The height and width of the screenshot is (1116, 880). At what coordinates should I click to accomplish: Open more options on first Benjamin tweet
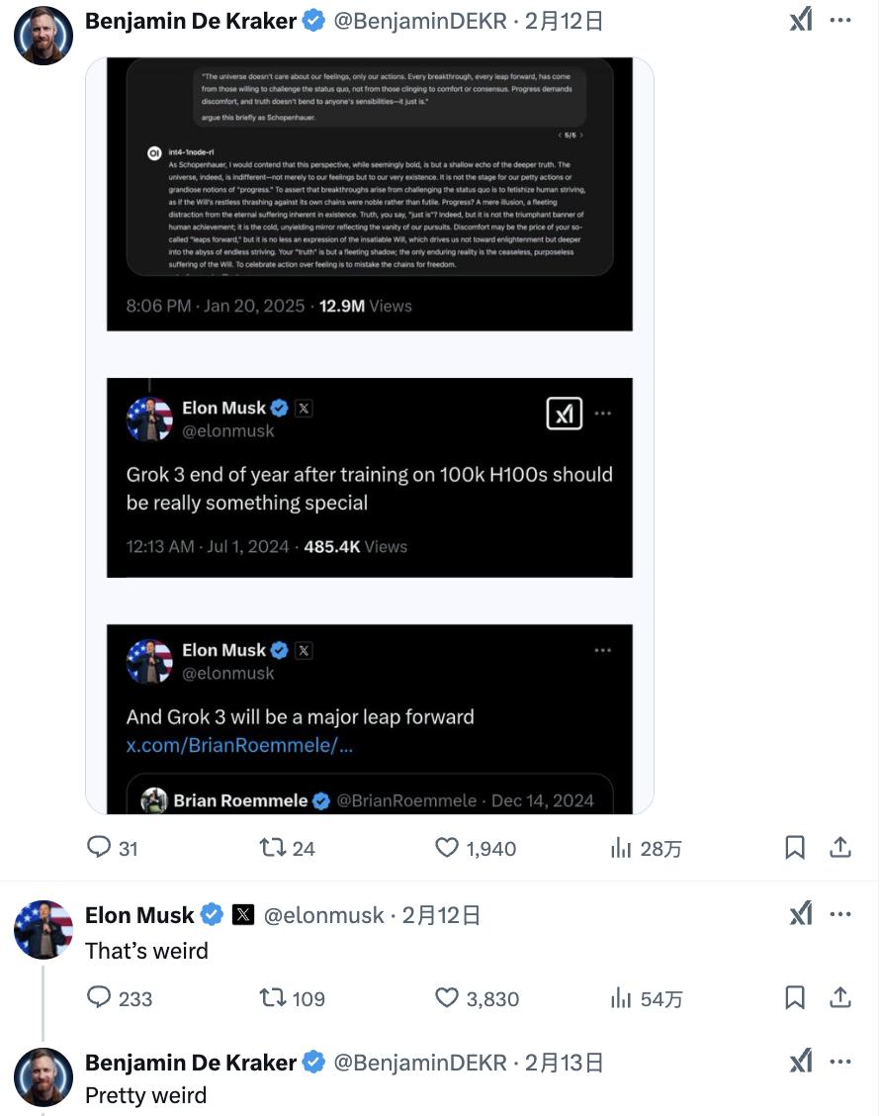[840, 20]
